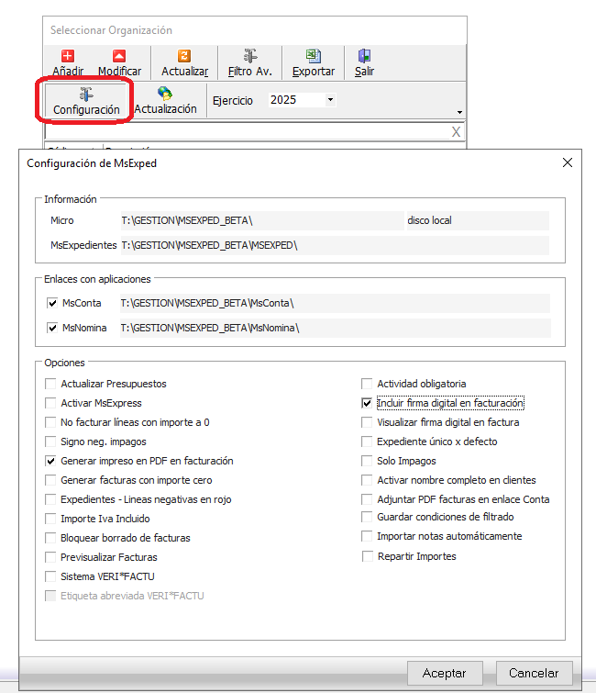
Task: Check Visualizar firma digital en factura
Action: click(367, 422)
